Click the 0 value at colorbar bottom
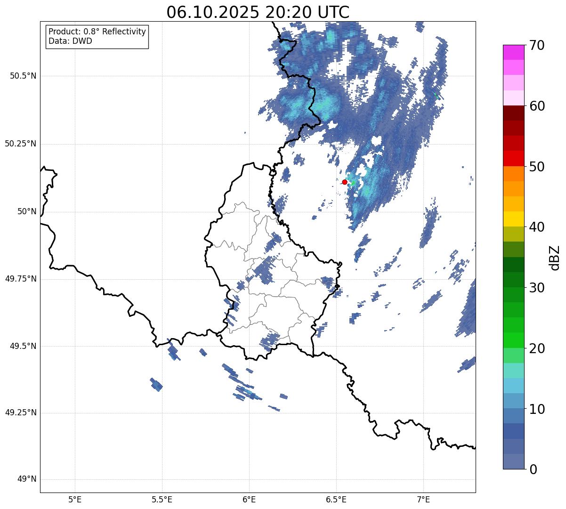The width and height of the screenshot is (566, 509). (x=533, y=469)
